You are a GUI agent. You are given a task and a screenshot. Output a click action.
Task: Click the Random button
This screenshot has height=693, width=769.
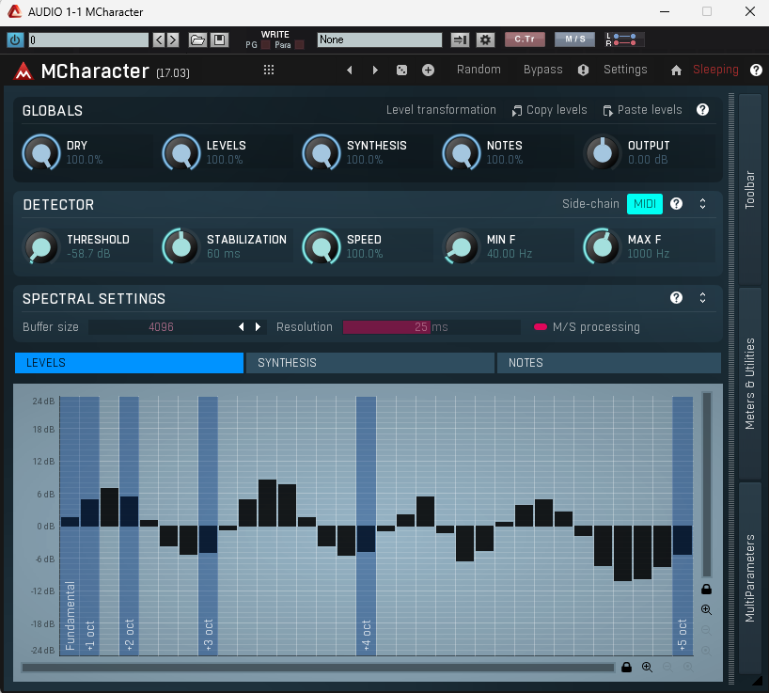click(x=479, y=70)
